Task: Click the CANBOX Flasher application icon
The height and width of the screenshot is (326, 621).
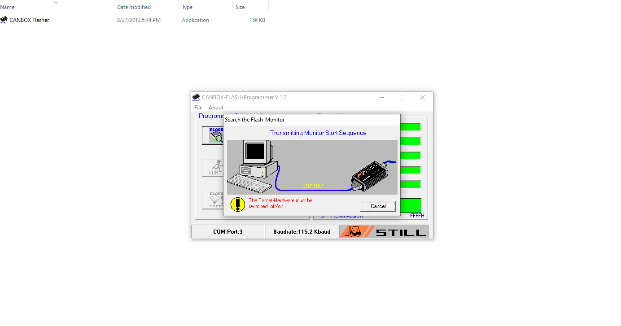Action: pyautogui.click(x=4, y=20)
